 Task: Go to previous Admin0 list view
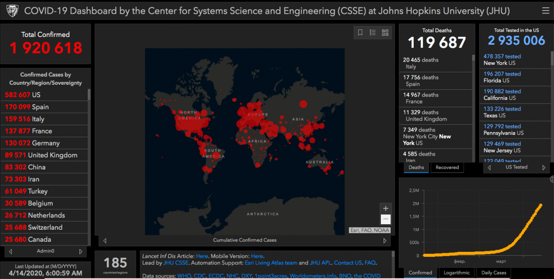[11, 251]
